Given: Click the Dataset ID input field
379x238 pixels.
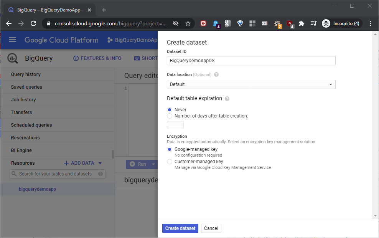Looking at the screenshot, I should 251,61.
